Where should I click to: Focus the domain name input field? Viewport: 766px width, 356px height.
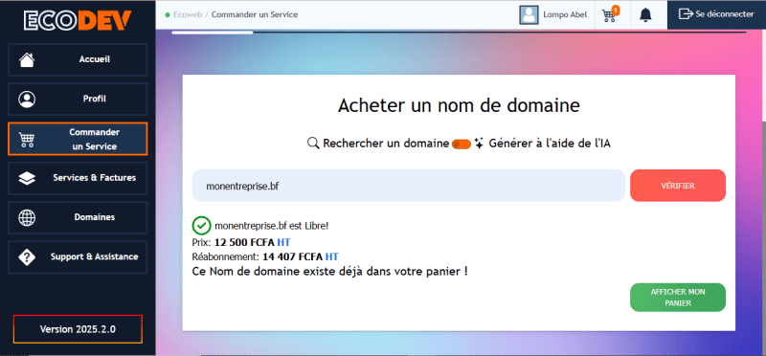click(409, 186)
